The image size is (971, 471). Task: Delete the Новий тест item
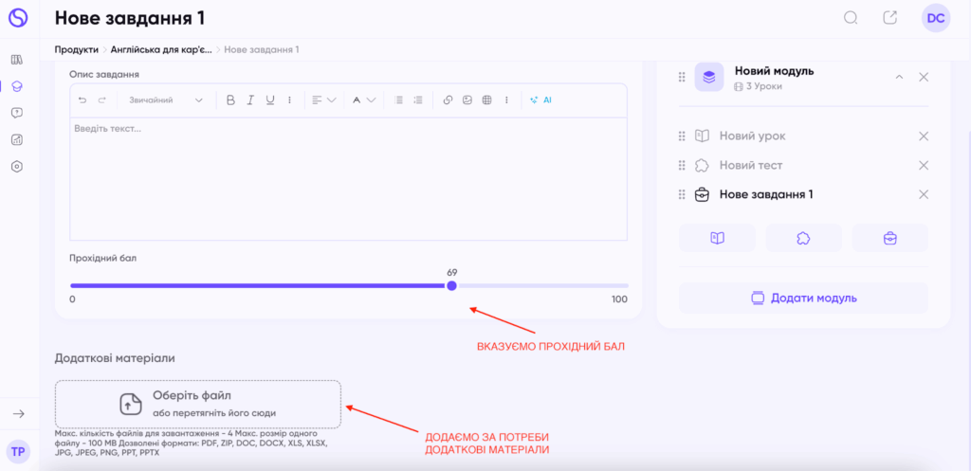coord(924,165)
